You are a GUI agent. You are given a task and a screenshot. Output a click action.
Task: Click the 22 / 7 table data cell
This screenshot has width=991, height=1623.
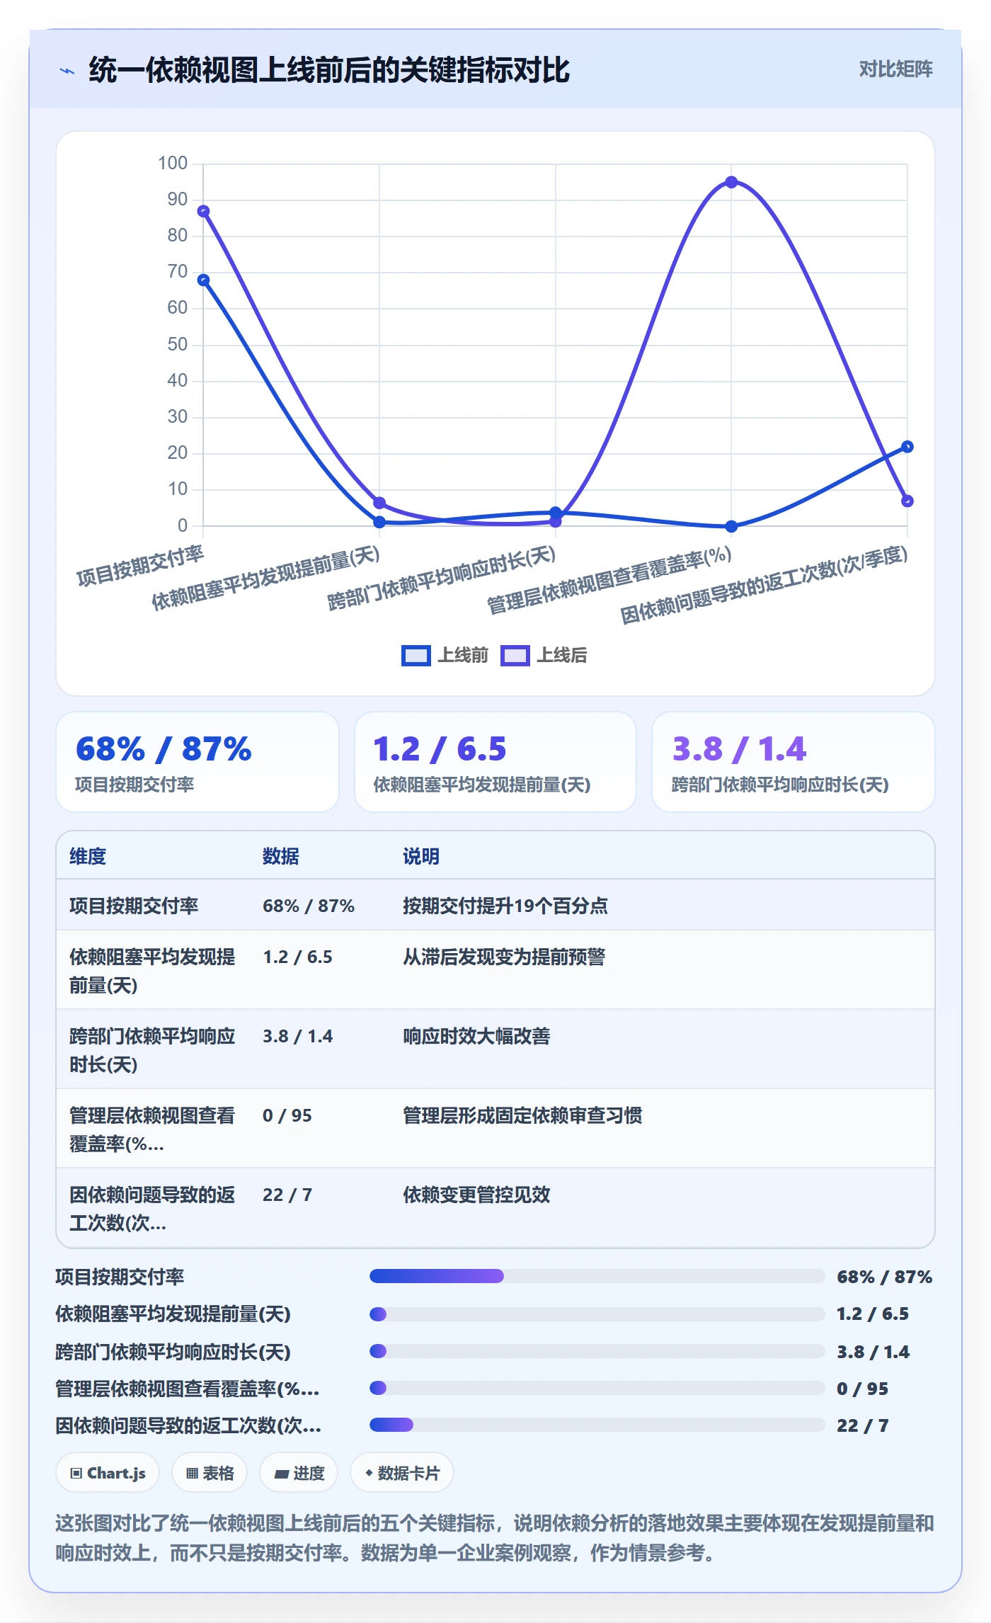click(287, 1195)
